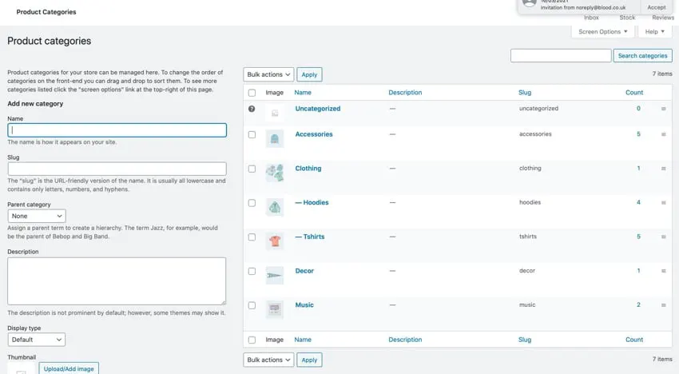Sort by the Slug column header
Image resolution: width=679 pixels, height=374 pixels.
[x=524, y=93]
